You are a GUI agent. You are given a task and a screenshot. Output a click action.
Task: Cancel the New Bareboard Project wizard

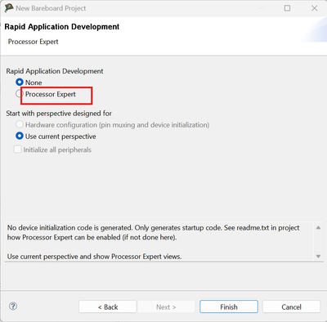pos(291,307)
